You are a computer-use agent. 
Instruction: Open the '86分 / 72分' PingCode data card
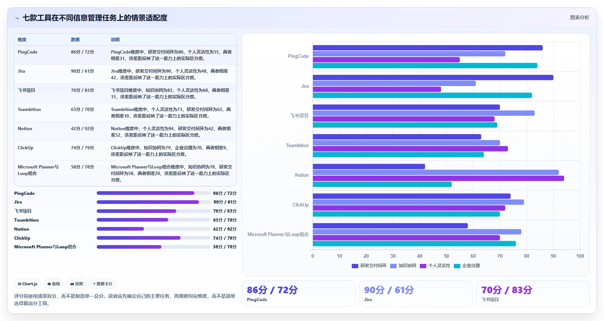(299, 294)
